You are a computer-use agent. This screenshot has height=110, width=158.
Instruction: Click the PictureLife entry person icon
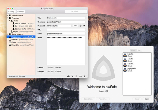(x=10, y=45)
